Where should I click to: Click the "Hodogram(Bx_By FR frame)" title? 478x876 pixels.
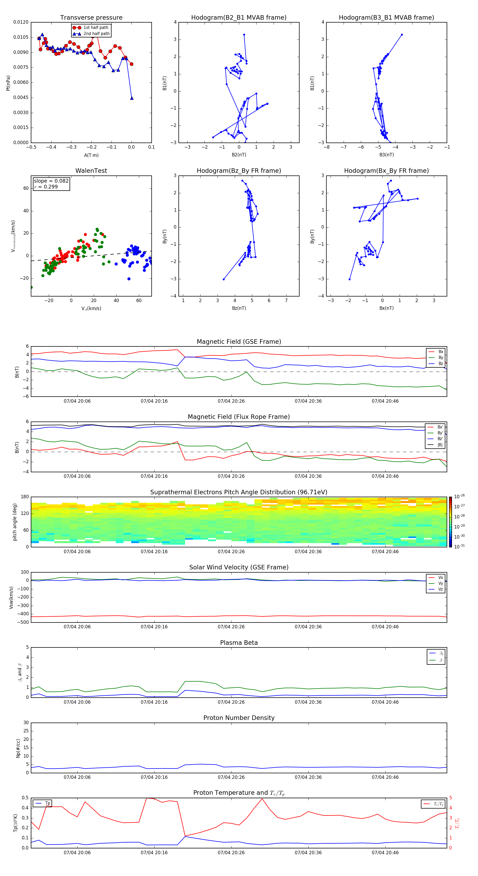(x=386, y=171)
